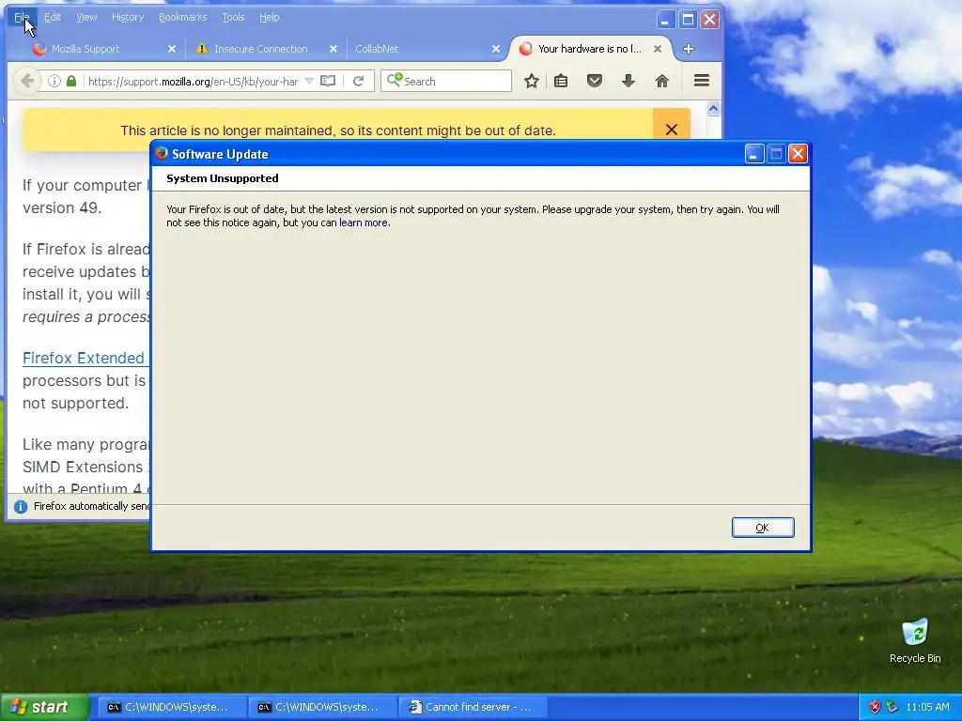Open the Bookmarks menu
962x721 pixels.
click(x=183, y=17)
